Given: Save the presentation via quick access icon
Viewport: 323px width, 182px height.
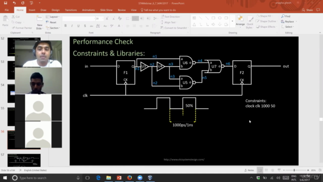Looking at the screenshot, I should 6,3.
